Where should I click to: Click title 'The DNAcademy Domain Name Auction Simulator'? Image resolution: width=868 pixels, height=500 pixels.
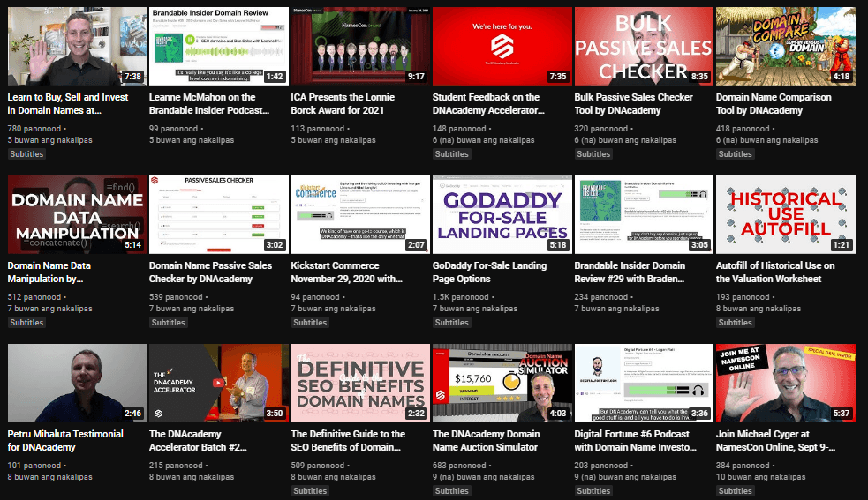486,440
